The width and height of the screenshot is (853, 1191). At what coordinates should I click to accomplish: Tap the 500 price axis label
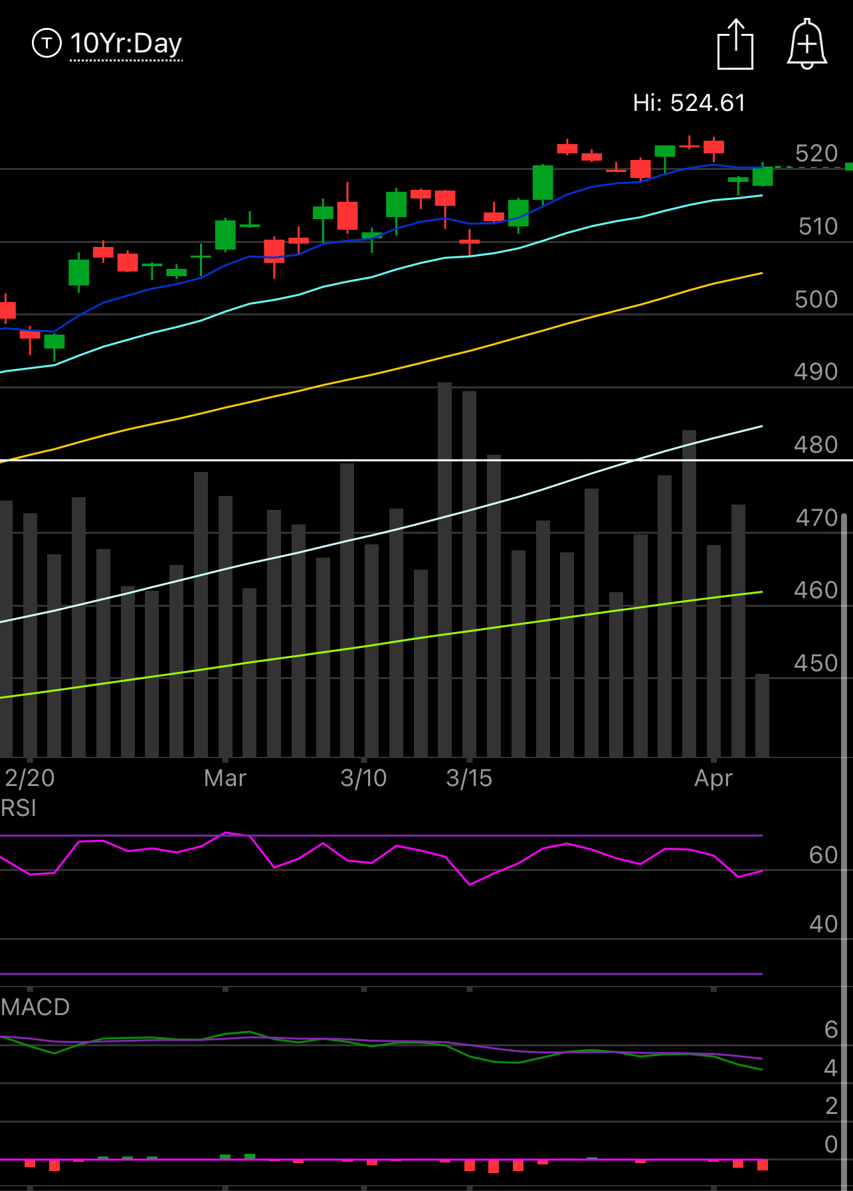point(816,299)
